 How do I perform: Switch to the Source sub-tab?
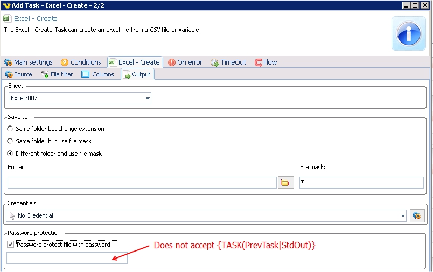tap(19, 74)
